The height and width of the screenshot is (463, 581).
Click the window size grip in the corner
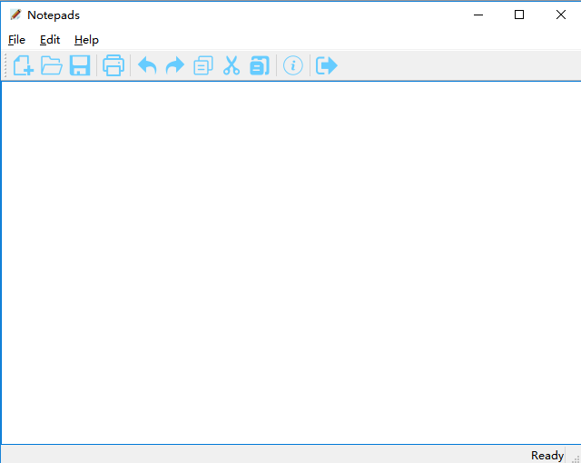click(576, 458)
